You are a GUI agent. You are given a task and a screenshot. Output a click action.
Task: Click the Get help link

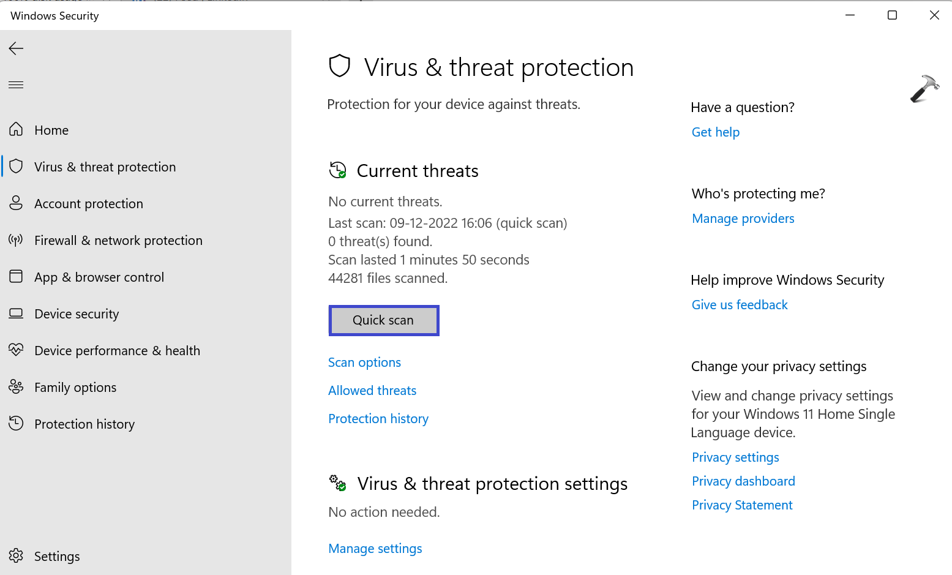click(x=716, y=132)
